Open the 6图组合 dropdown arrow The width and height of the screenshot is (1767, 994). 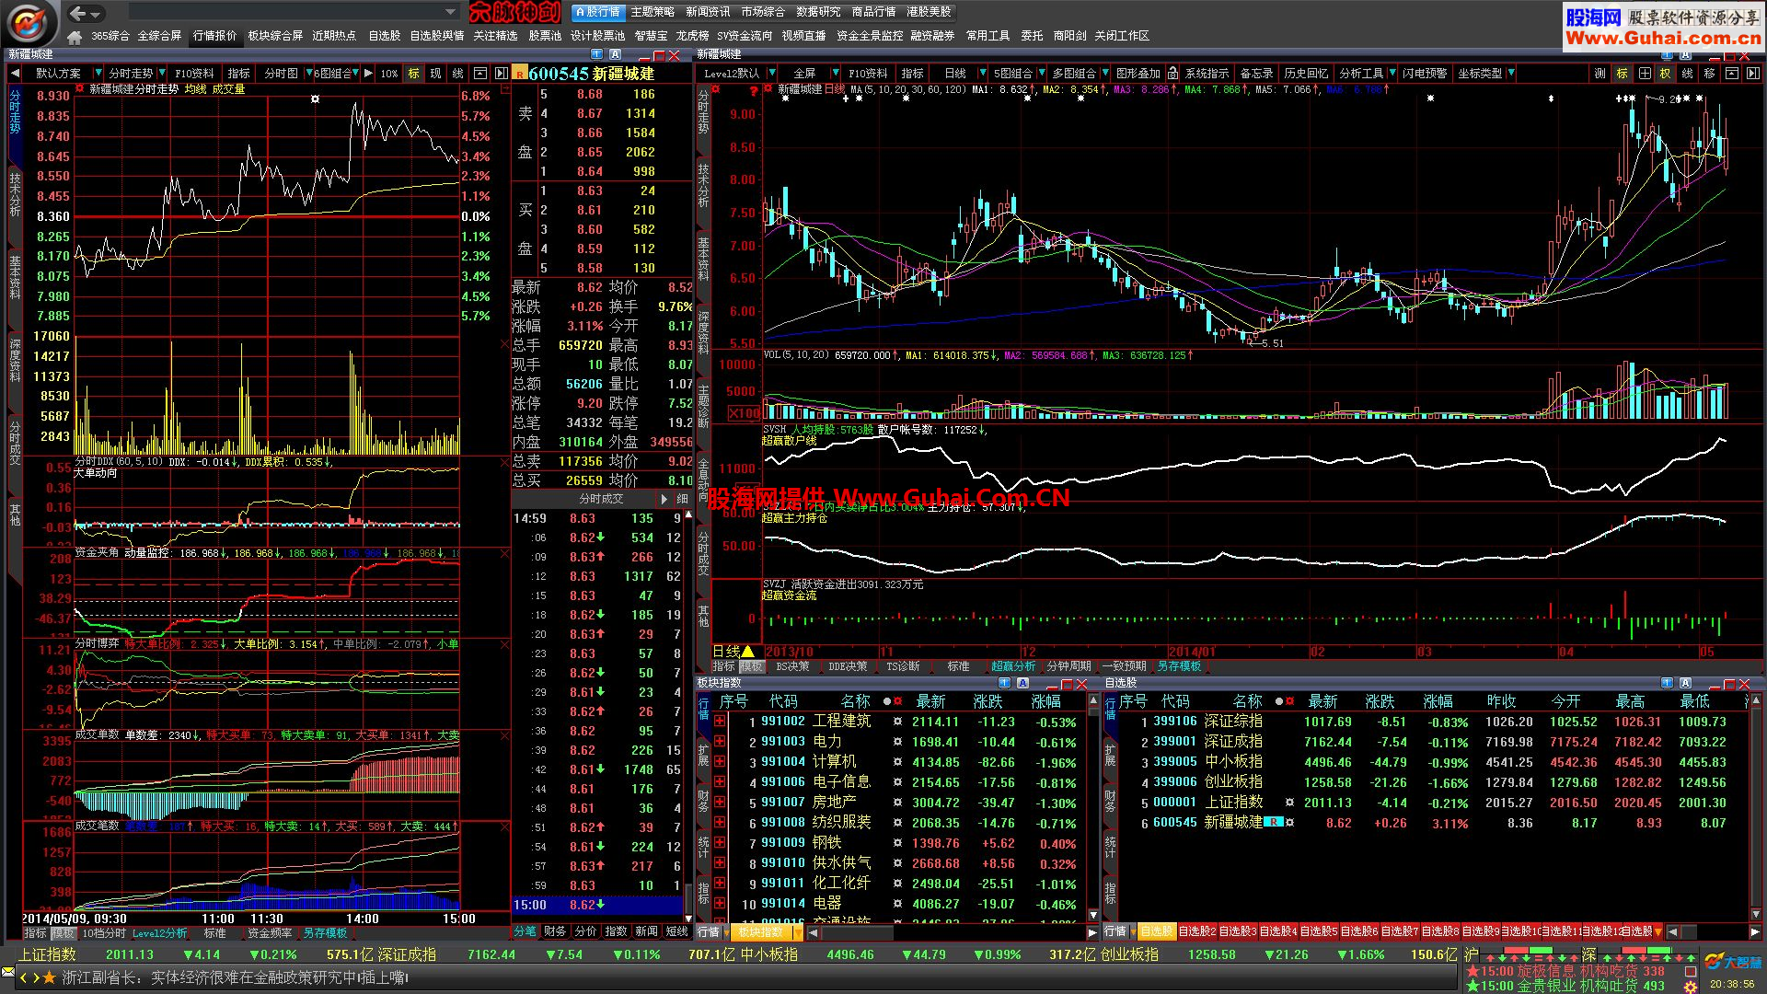pos(356,73)
